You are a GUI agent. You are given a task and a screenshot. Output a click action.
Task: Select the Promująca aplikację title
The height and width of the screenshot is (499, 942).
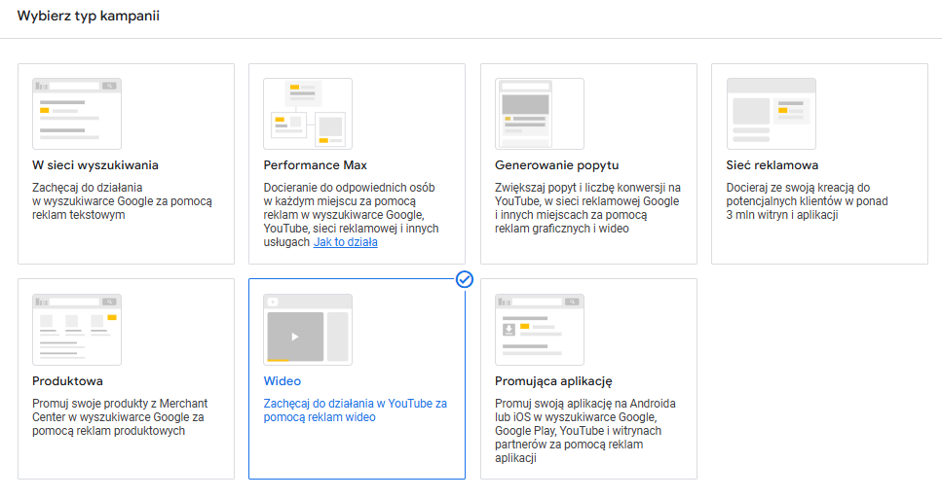click(554, 381)
